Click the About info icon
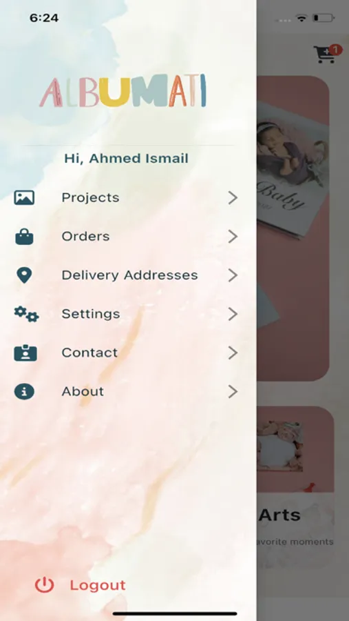The height and width of the screenshot is (621, 349). coord(24,391)
